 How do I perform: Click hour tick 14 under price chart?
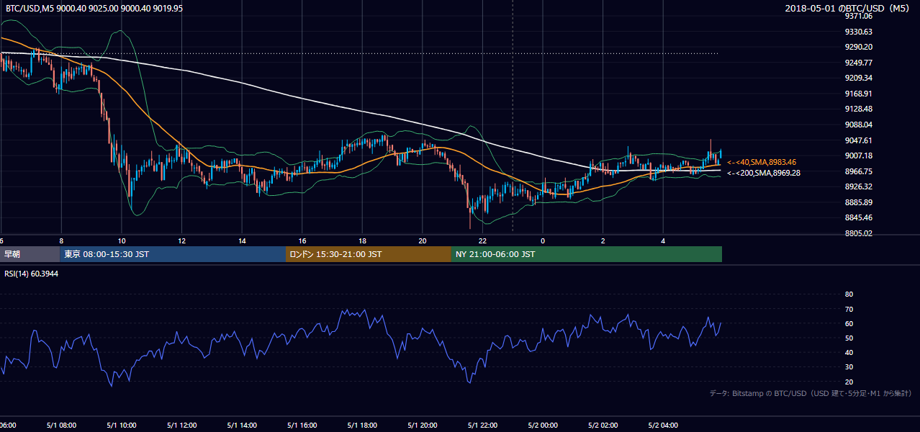click(x=242, y=240)
